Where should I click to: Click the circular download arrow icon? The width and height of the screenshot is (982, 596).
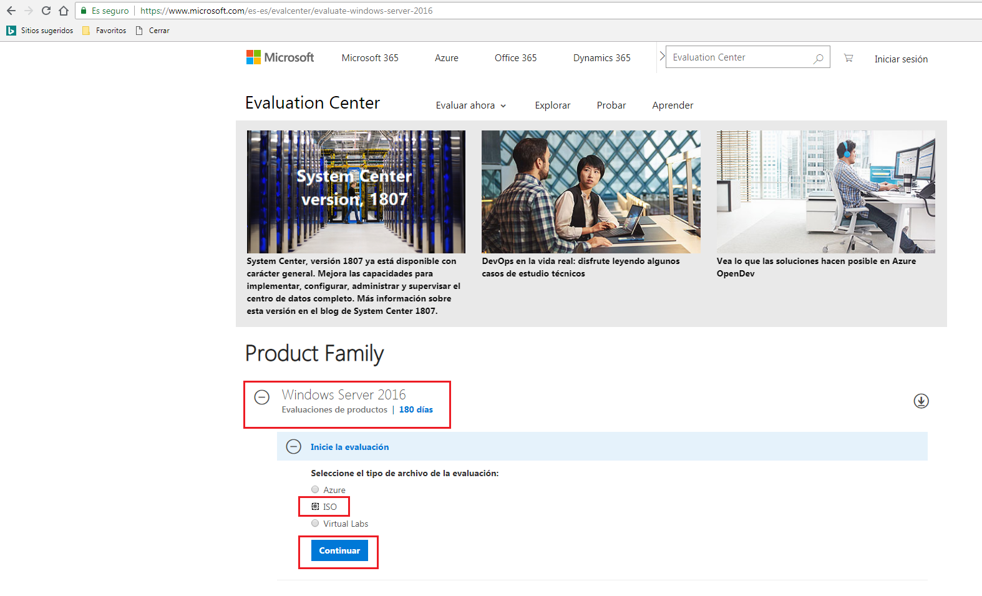pyautogui.click(x=921, y=401)
